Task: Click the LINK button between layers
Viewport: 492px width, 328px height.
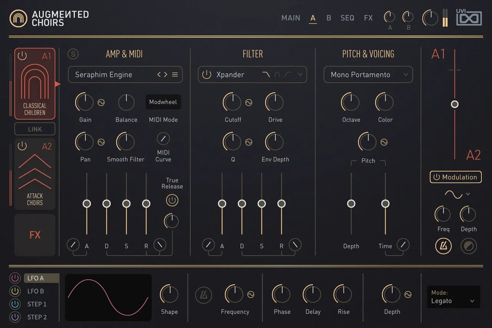Action: [x=35, y=129]
